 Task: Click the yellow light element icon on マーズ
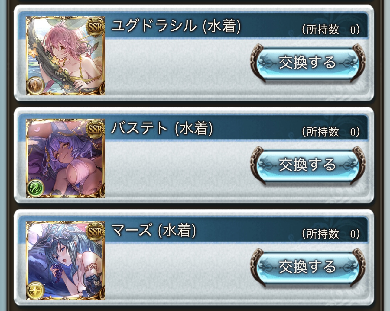(x=36, y=290)
